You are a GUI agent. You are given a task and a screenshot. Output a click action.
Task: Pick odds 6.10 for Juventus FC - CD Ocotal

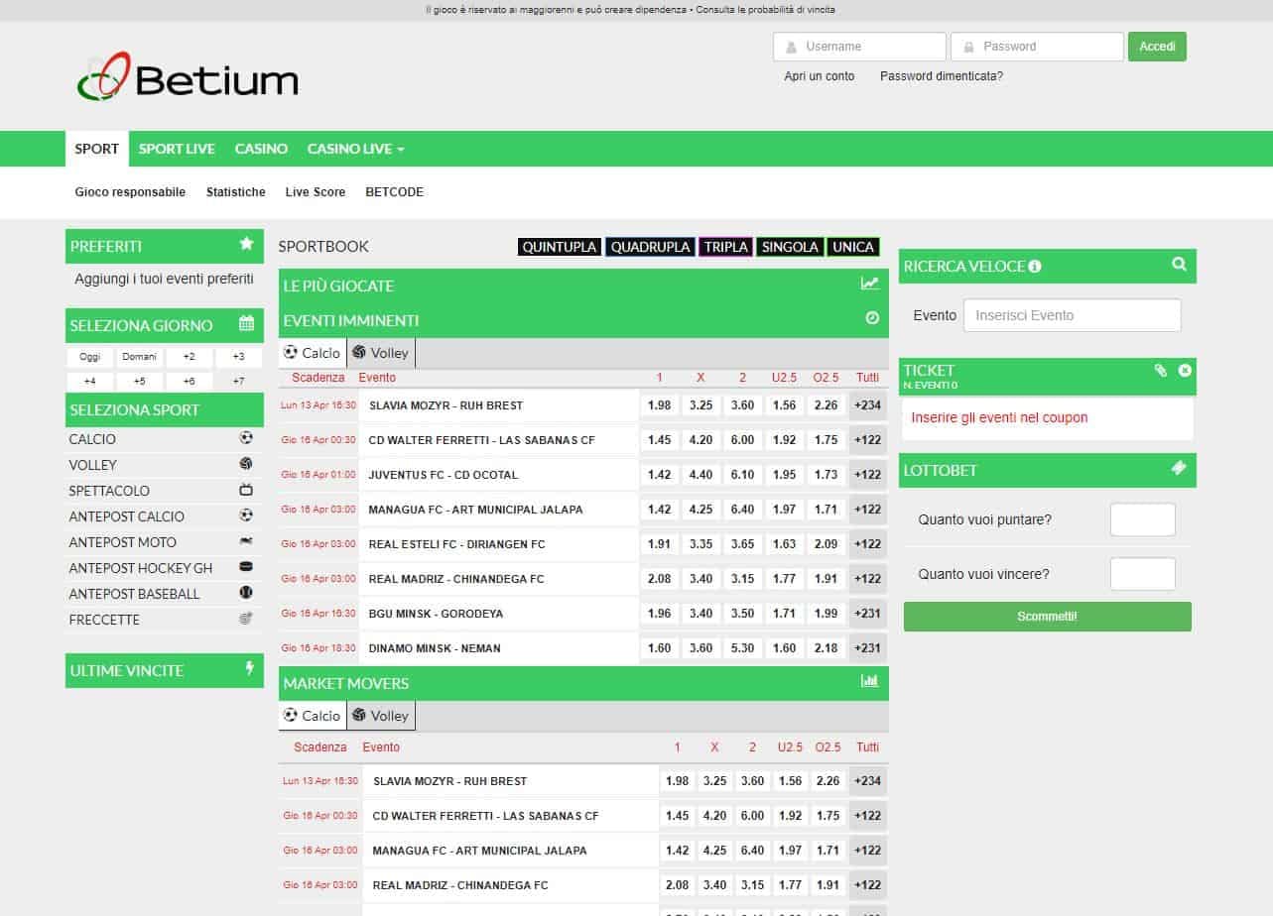[742, 475]
